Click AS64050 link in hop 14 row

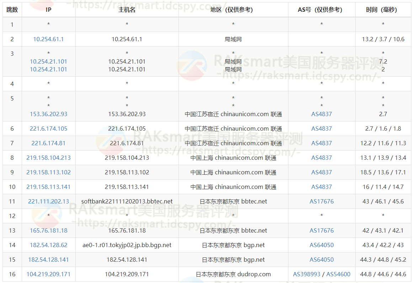(x=321, y=245)
